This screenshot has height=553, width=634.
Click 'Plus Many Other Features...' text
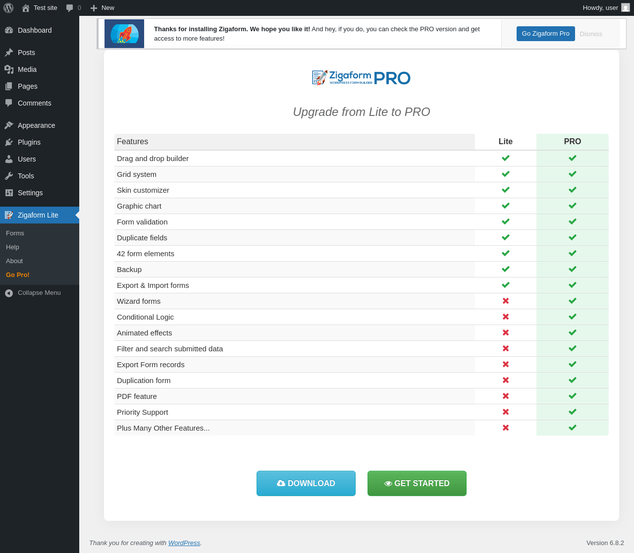(163, 428)
